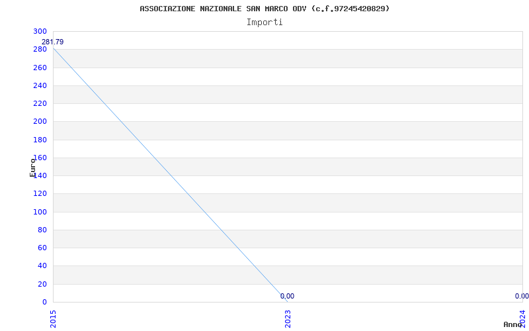Click the 20 y-axis tick label
Image resolution: width=529 pixels, height=331 pixels.
point(42,284)
